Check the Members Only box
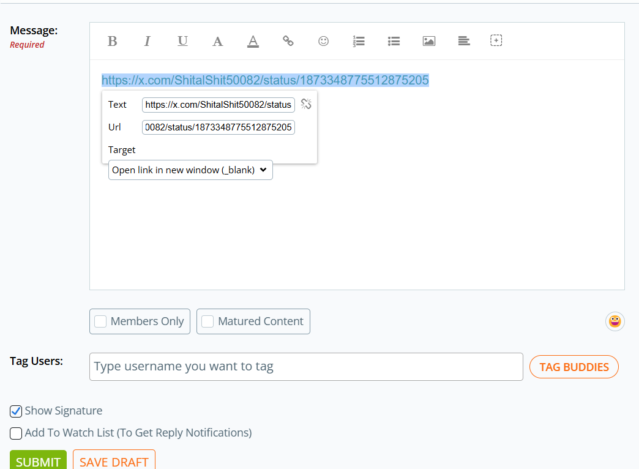The width and height of the screenshot is (639, 469). tap(100, 321)
